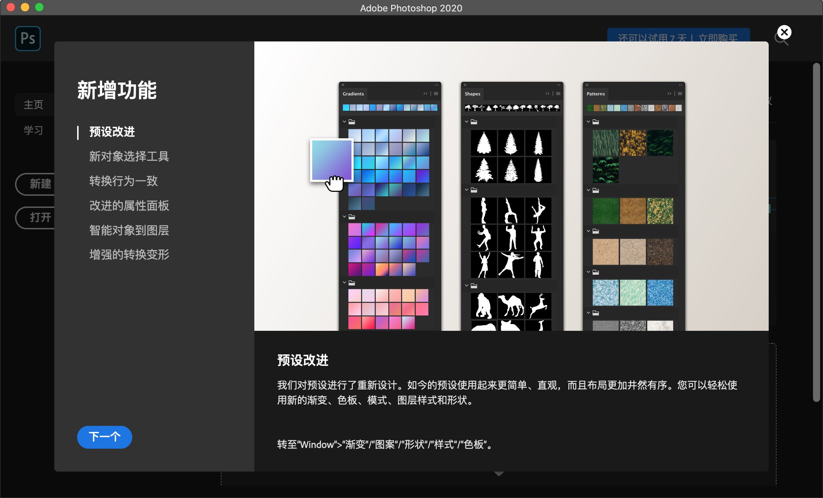Image resolution: width=823 pixels, height=498 pixels.
Task: Click the close x icon on the Gradients panel
Action: tap(343, 85)
